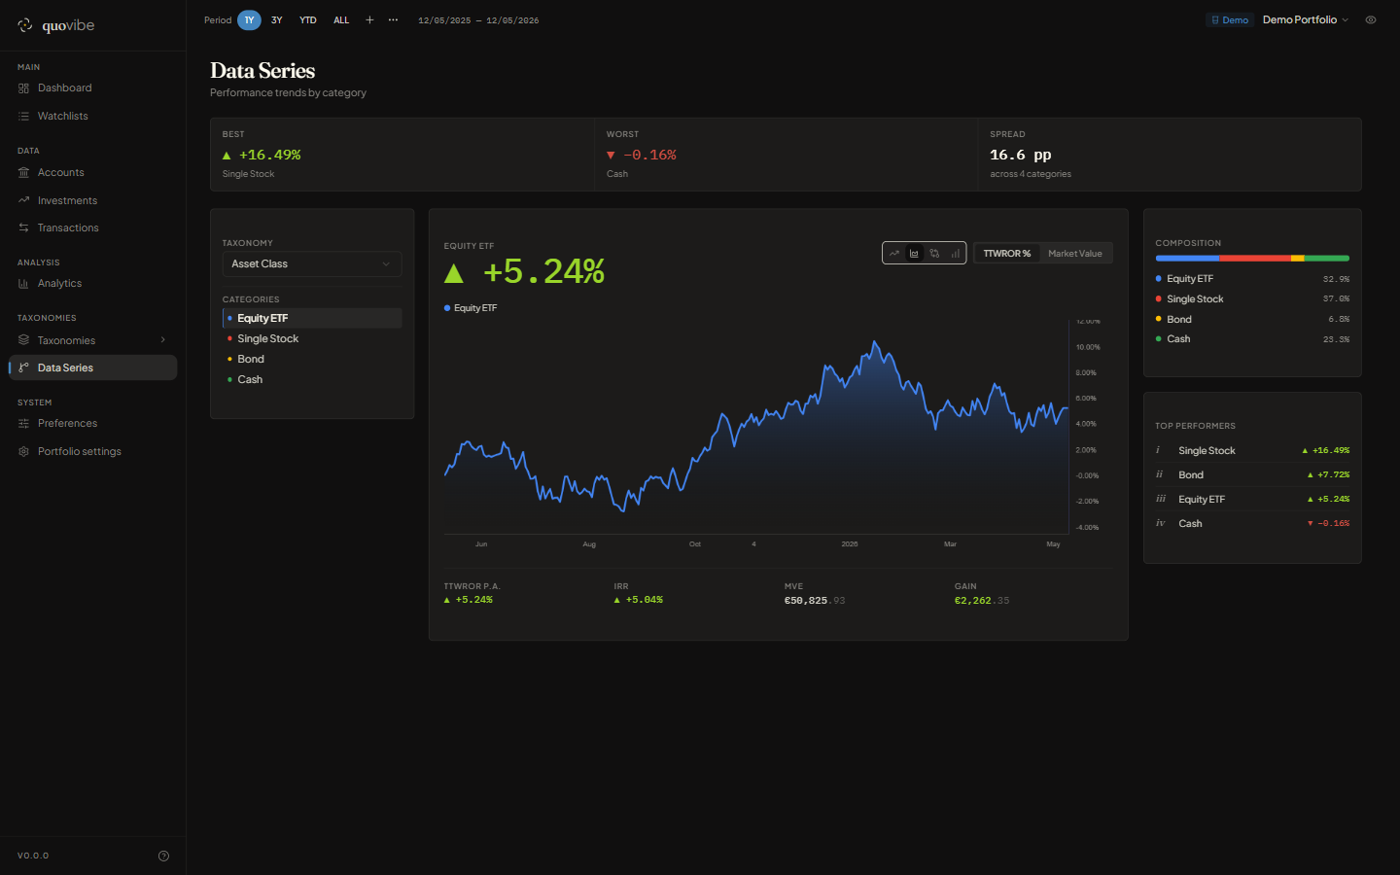1400x875 pixels.
Task: Click Bond row in Top Performers
Action: [x=1252, y=475]
